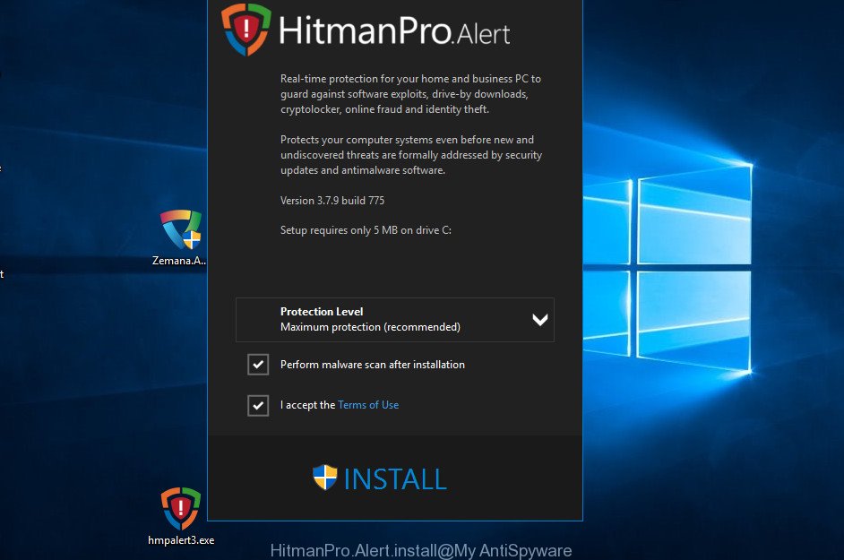Expand the Protection Level chevron arrow
844x560 pixels.
click(x=540, y=320)
